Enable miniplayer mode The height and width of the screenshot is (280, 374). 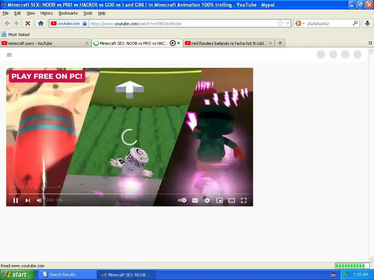(x=220, y=201)
